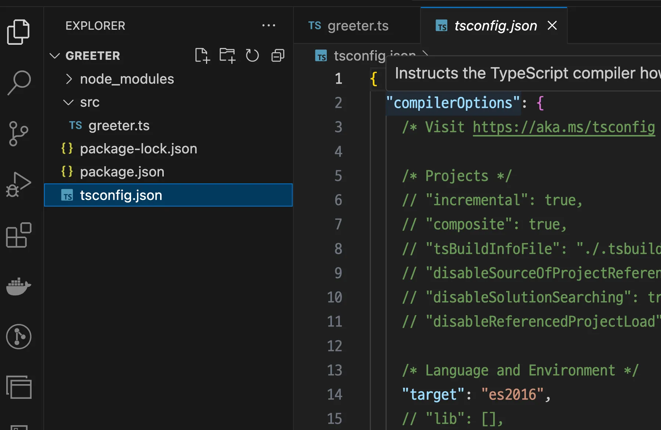
Task: Expand the node_modules folder
Action: point(127,79)
